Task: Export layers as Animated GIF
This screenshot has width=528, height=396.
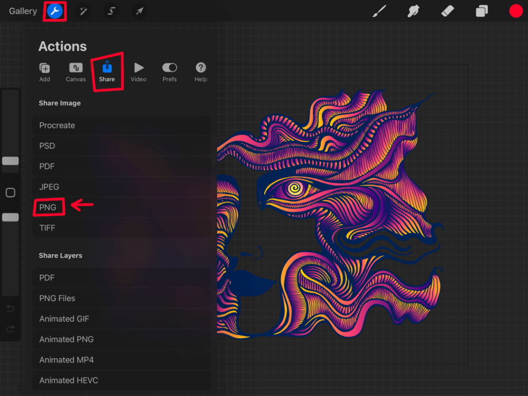Action: pos(64,319)
